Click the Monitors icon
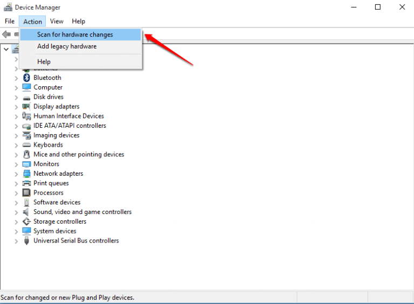This screenshot has width=414, height=304. pos(26,164)
